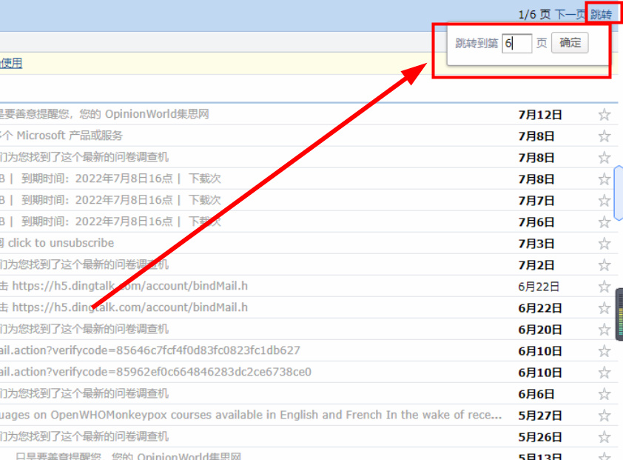
Task: Star the read dingtalk email dated 6月22日
Action: click(605, 287)
